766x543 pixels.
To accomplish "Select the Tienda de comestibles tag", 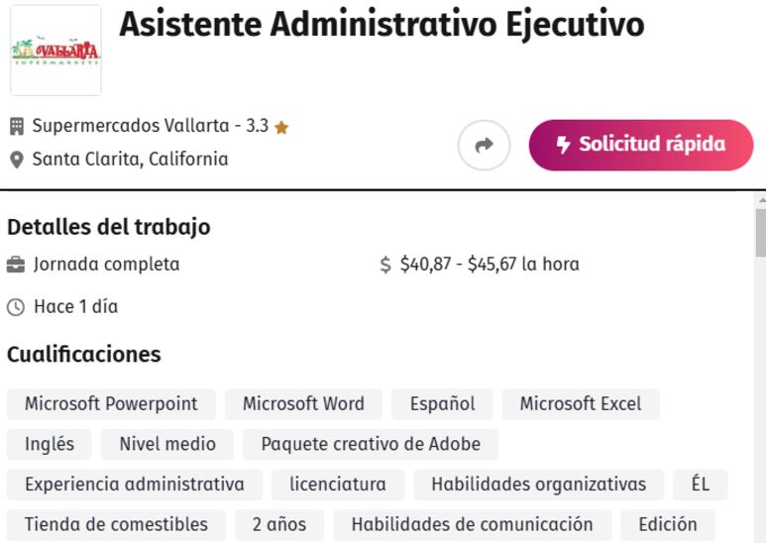I will coord(116,524).
